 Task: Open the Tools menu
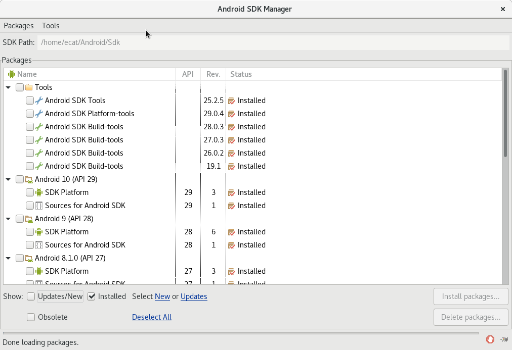click(51, 26)
